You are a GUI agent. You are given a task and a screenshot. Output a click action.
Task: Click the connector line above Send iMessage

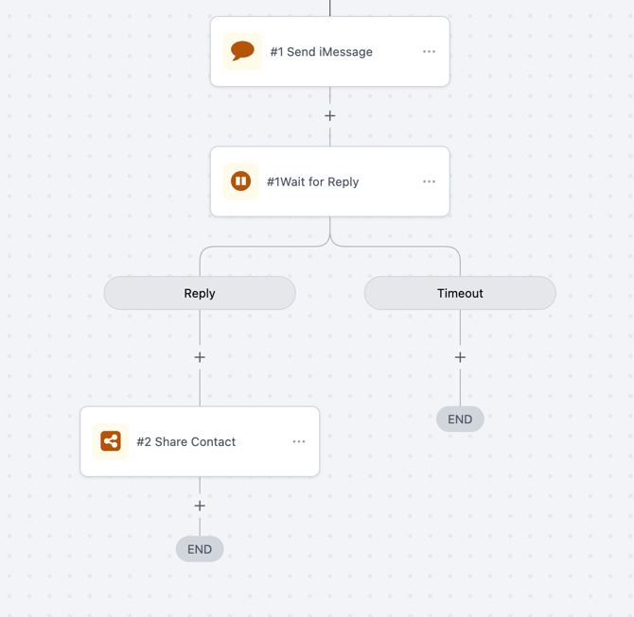(x=330, y=8)
